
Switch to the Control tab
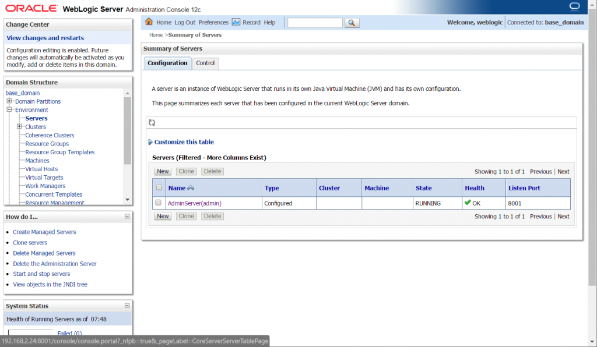pyautogui.click(x=205, y=63)
